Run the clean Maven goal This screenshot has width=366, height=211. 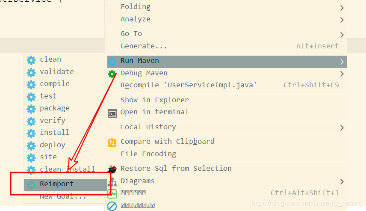pyautogui.click(x=65, y=60)
